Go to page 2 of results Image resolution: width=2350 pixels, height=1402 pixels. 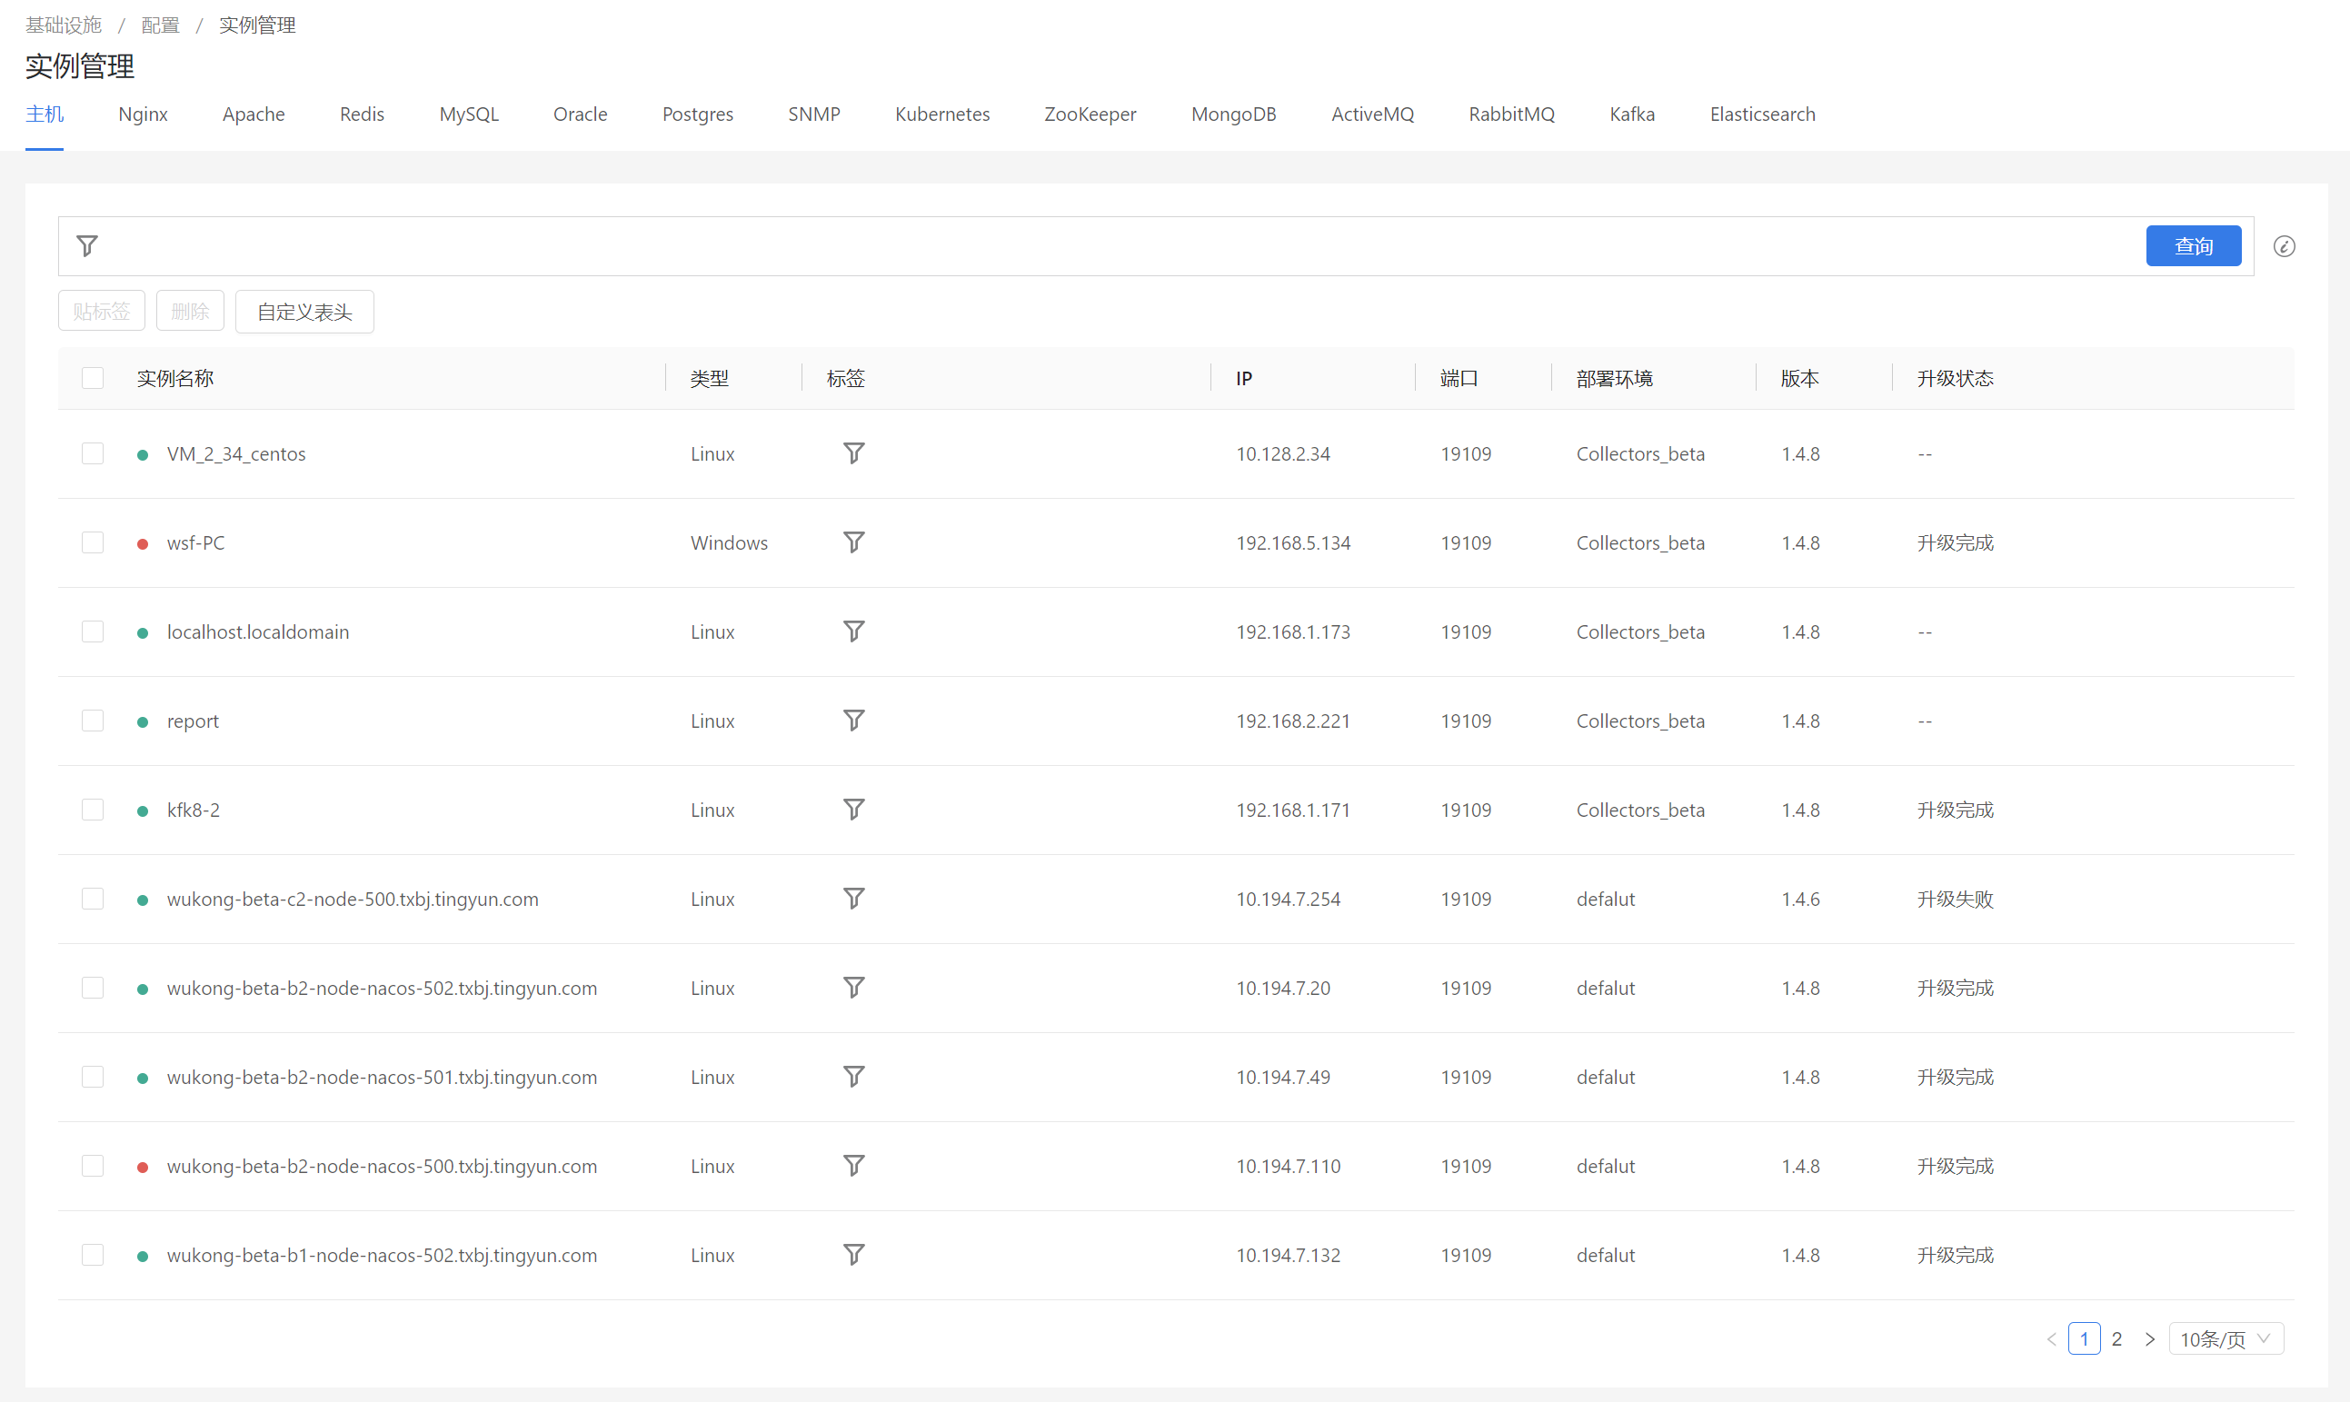pyautogui.click(x=2116, y=1338)
